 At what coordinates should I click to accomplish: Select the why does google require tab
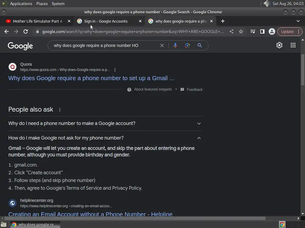(178, 21)
